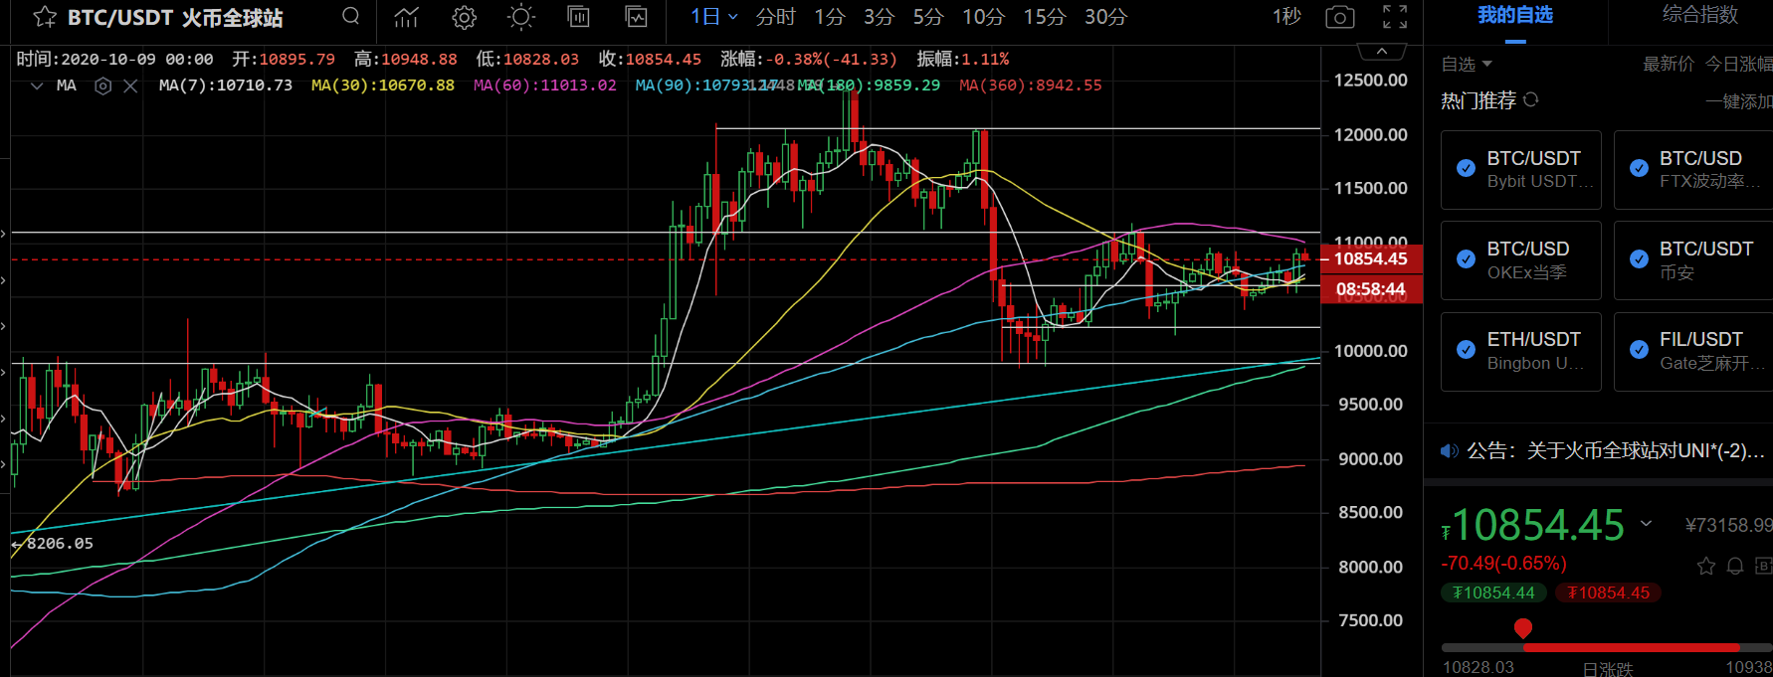Image resolution: width=1773 pixels, height=677 pixels.
Task: Check BTC/USDT Bybit USDT card
Action: click(1520, 169)
